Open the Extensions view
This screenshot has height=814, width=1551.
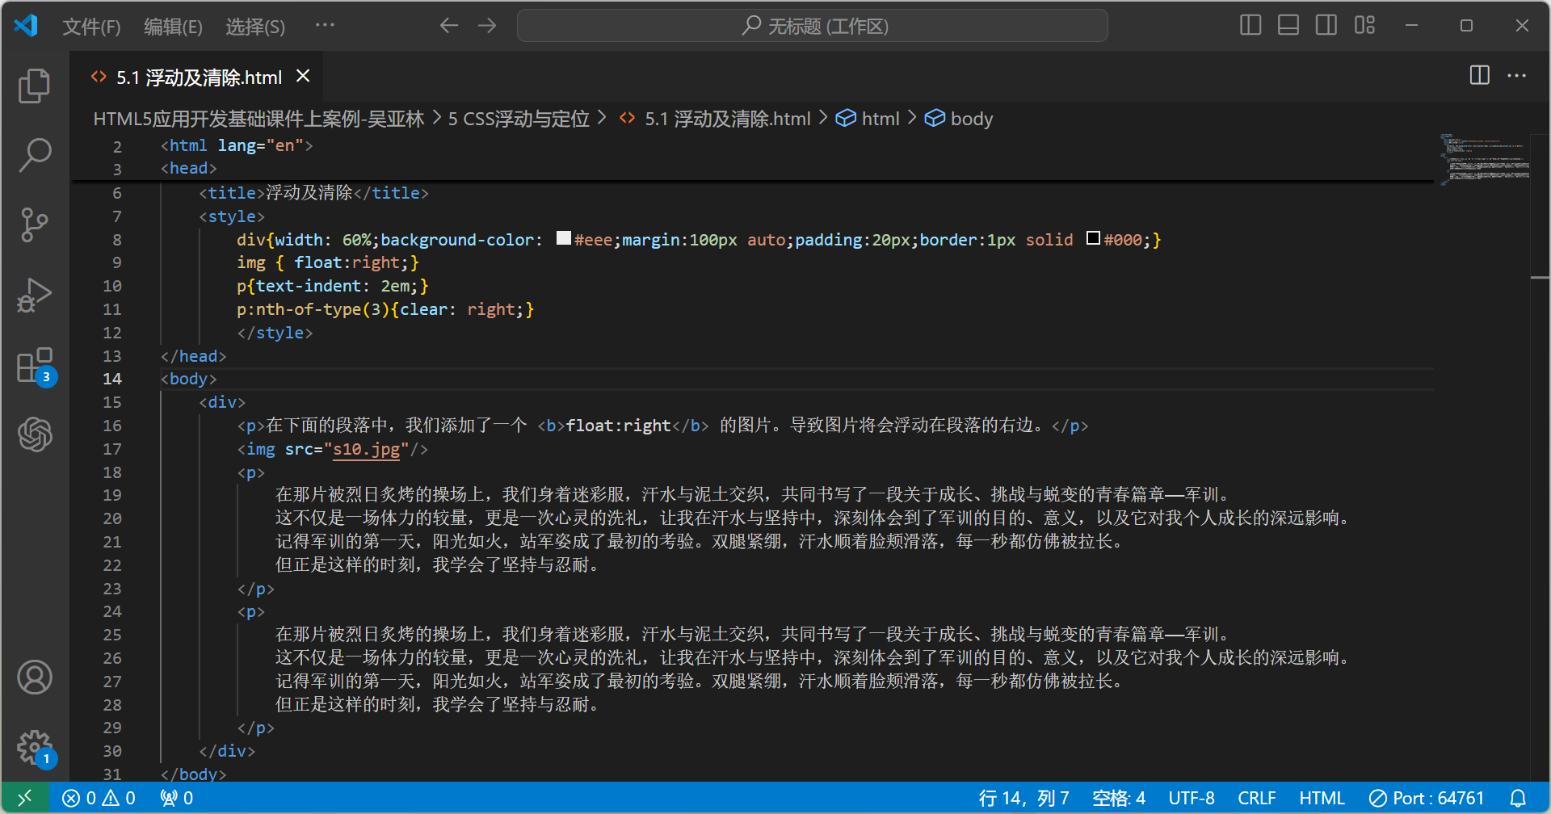[x=34, y=366]
